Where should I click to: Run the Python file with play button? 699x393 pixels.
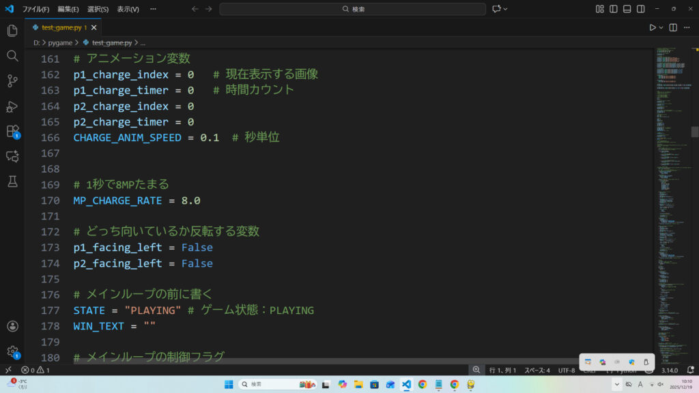pos(653,27)
